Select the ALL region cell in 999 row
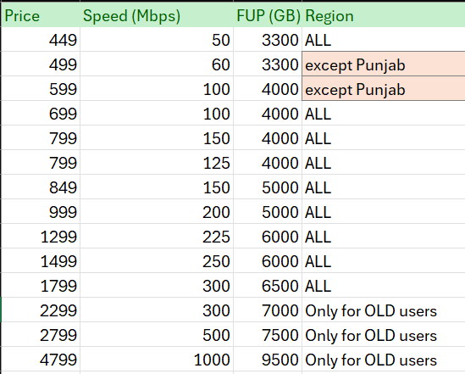 point(384,212)
